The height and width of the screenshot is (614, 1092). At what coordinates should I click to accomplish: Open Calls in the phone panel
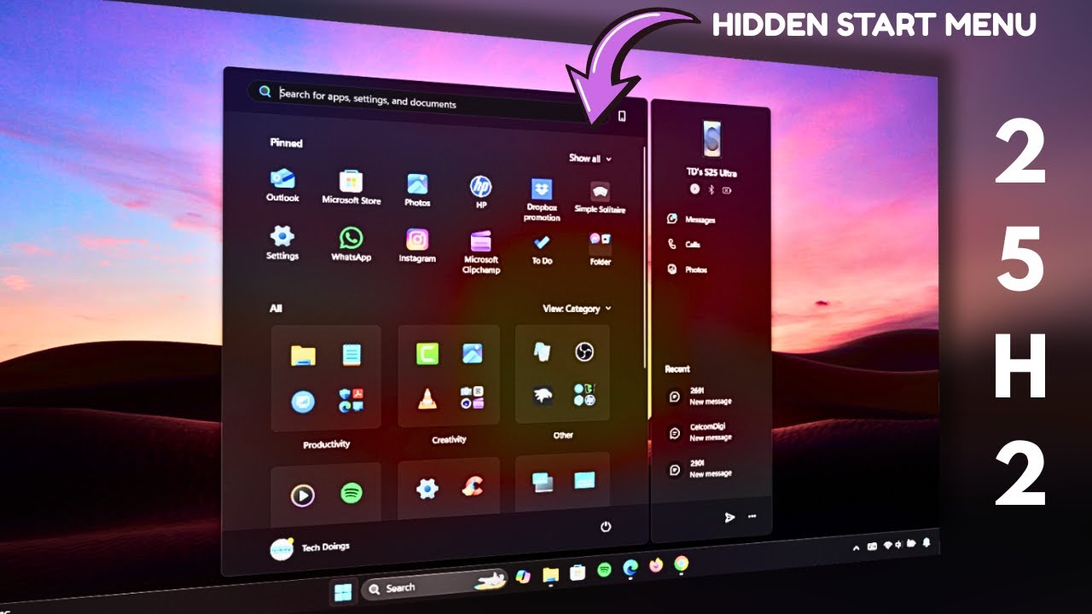pos(683,244)
